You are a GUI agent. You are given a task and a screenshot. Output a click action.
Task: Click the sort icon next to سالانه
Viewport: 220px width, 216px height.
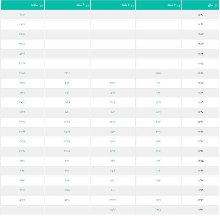coord(41,5)
